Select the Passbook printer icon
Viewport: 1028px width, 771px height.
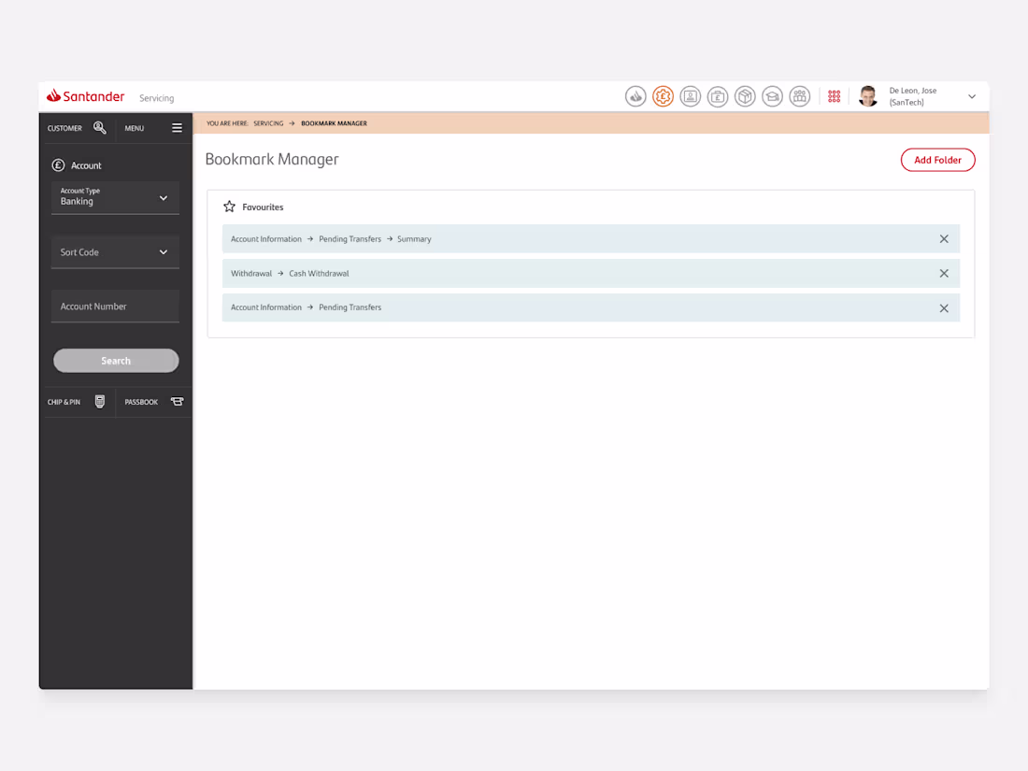tap(178, 401)
